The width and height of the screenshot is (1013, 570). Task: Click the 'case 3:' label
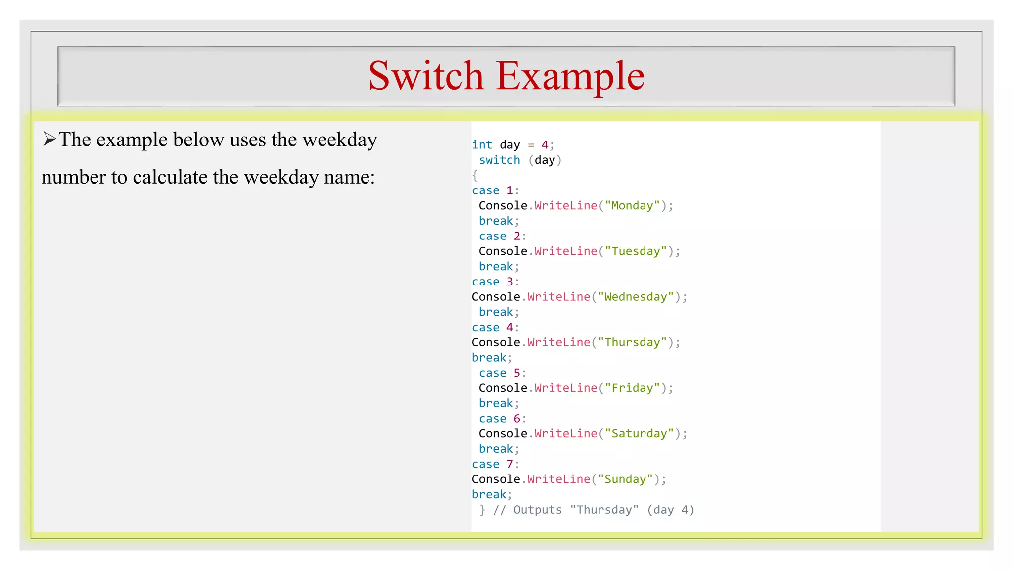click(x=495, y=282)
